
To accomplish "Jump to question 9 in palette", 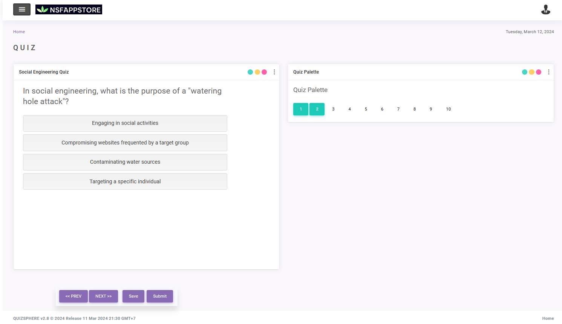I will pos(430,109).
